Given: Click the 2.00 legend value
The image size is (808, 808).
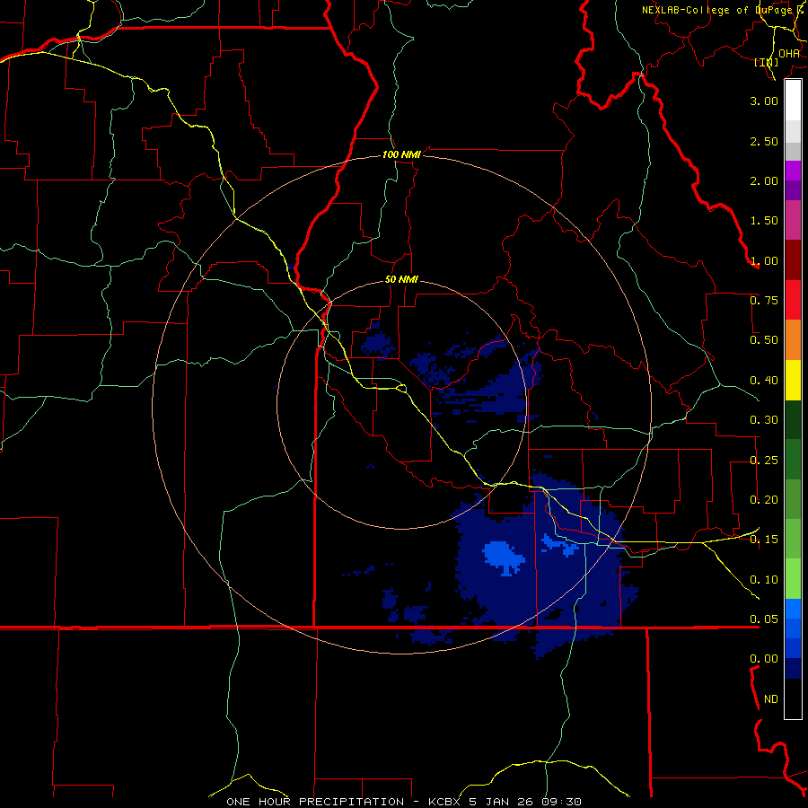Looking at the screenshot, I should (764, 180).
